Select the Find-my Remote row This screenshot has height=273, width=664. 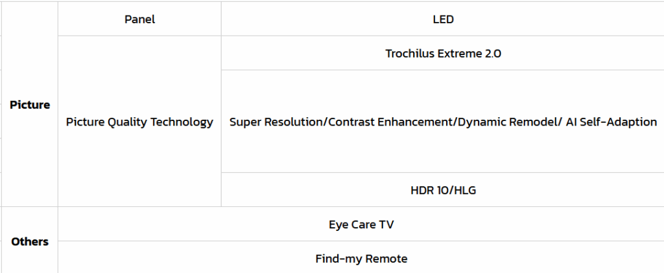coord(361,259)
